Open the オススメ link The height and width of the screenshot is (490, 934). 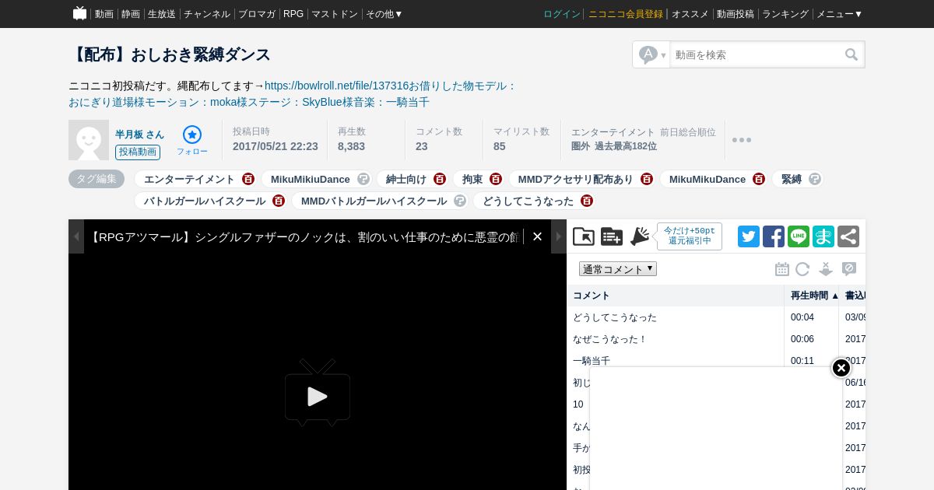[x=690, y=14]
